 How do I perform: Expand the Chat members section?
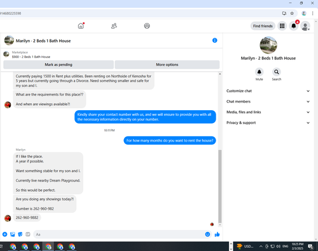click(x=268, y=101)
